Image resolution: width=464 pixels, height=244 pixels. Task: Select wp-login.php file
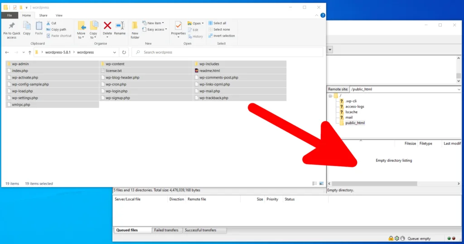(116, 91)
